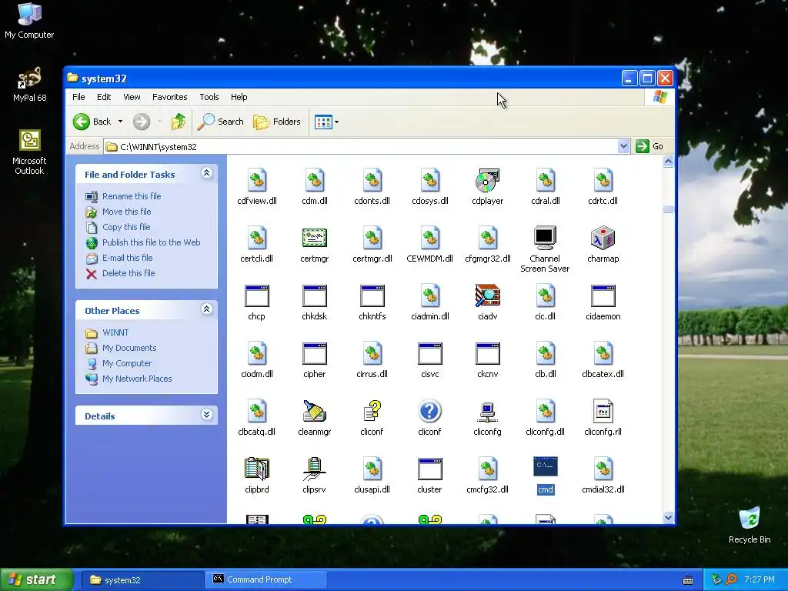Screen dimensions: 788x591
Task: Expand the Address bar dropdown
Action: click(x=623, y=146)
